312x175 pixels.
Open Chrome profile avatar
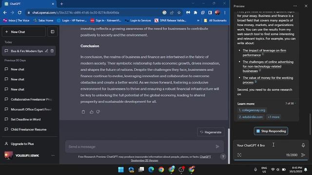point(217,13)
